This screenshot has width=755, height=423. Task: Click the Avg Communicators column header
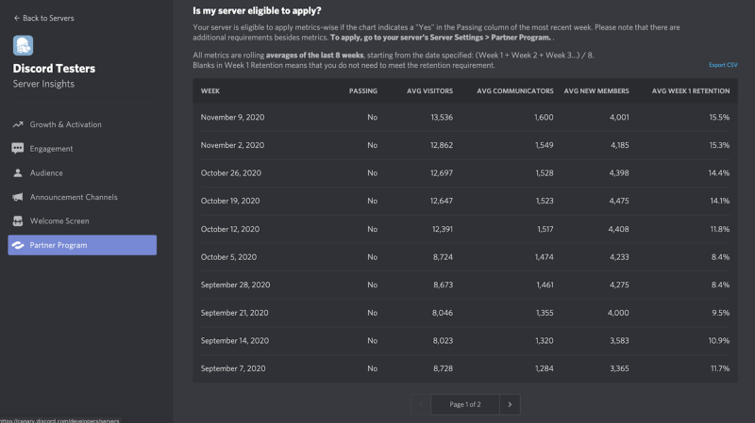click(515, 90)
